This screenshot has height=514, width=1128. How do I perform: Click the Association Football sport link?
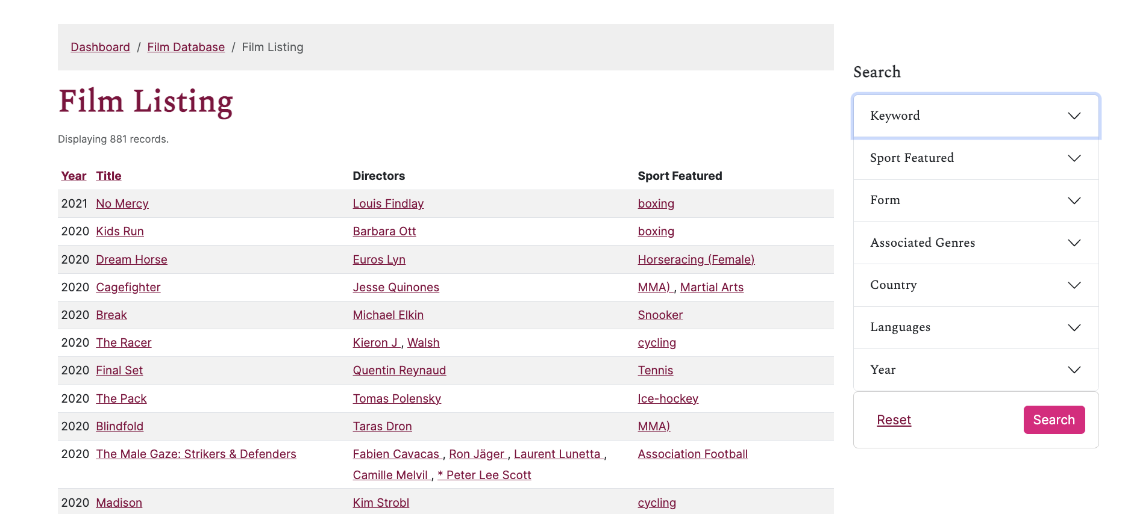[692, 454]
